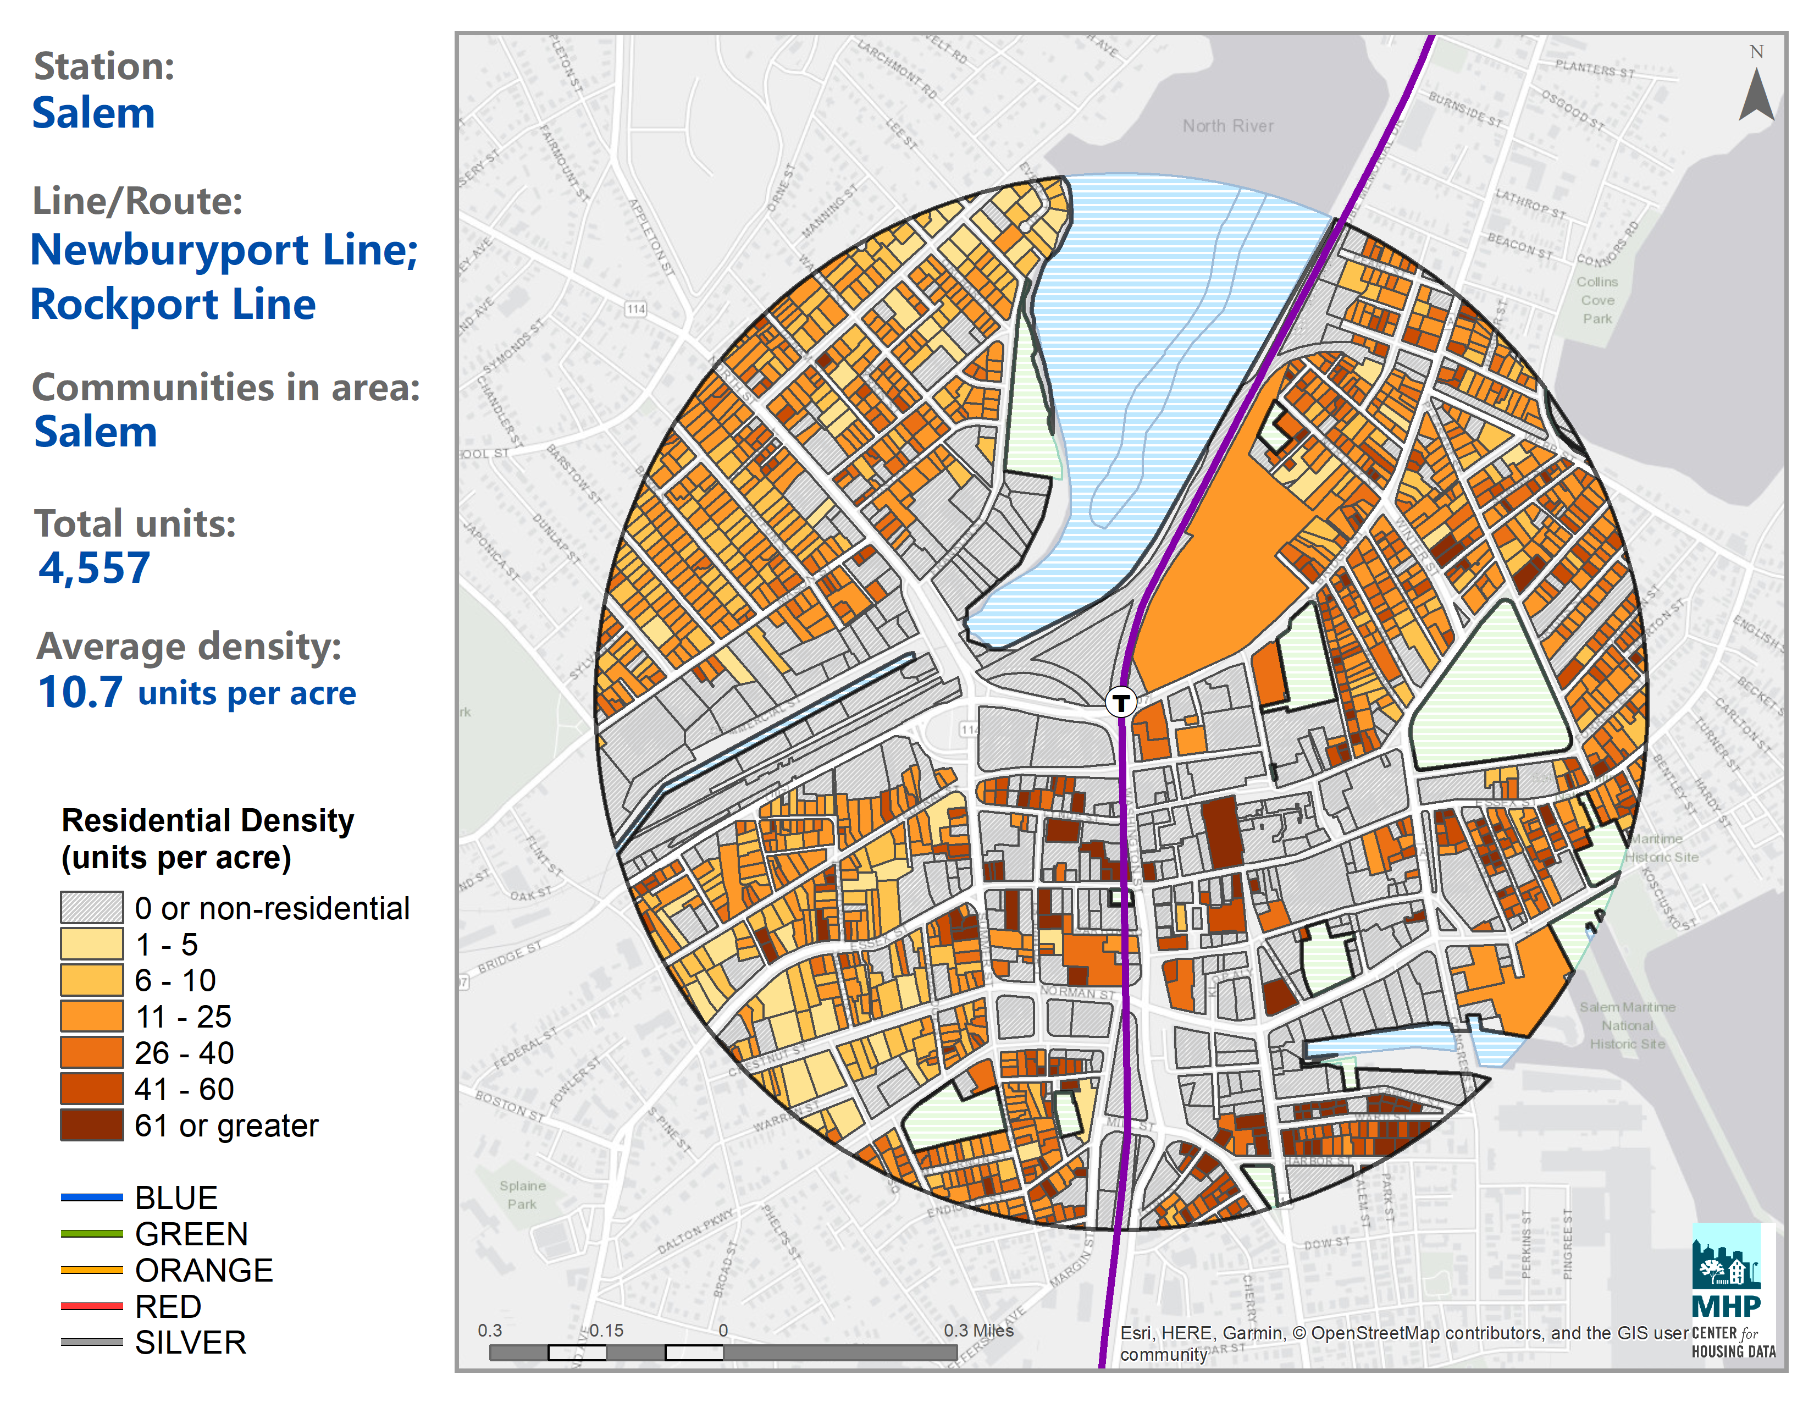Viewport: 1814px width, 1402px height.
Task: Click the map scale bar
Action: click(723, 1352)
